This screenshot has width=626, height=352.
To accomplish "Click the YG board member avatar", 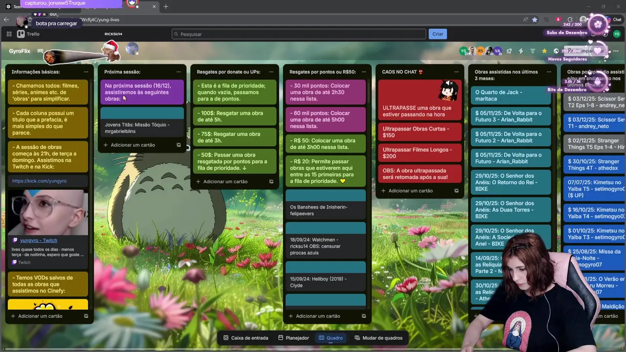I will pos(463,51).
